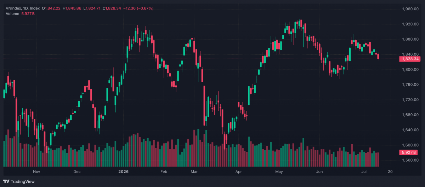The height and width of the screenshot is (187, 425).
Task: Click the Apr label on time axis
Action: (238, 172)
